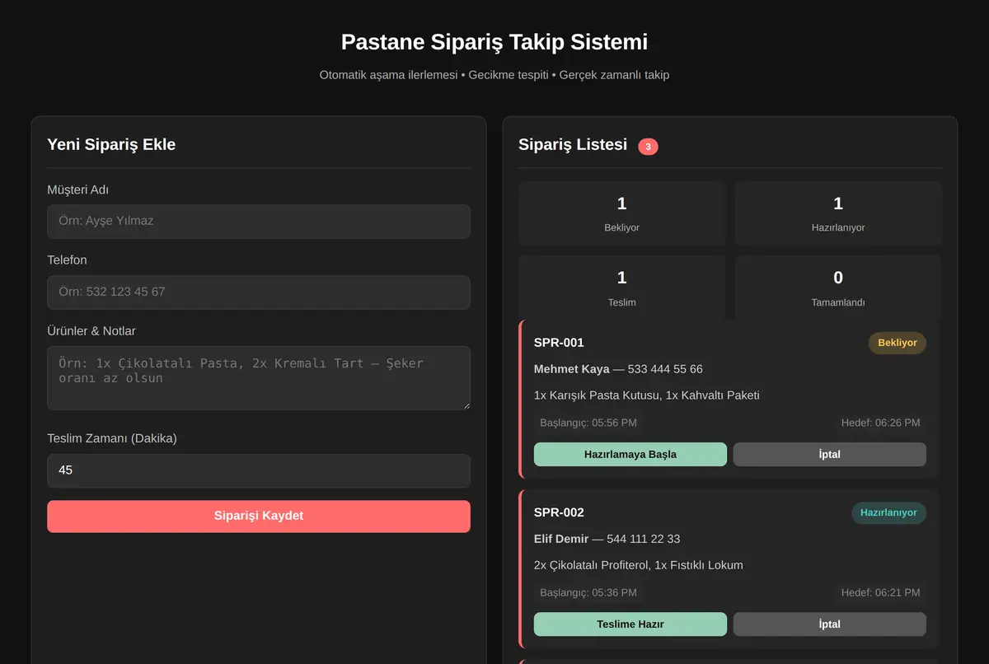The width and height of the screenshot is (989, 664).
Task: Click Hazırlamaya Başla on order SPR-001
Action: pos(630,454)
